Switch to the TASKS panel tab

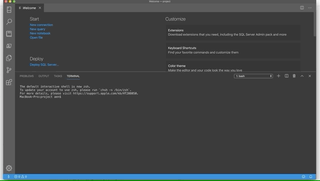point(58,76)
